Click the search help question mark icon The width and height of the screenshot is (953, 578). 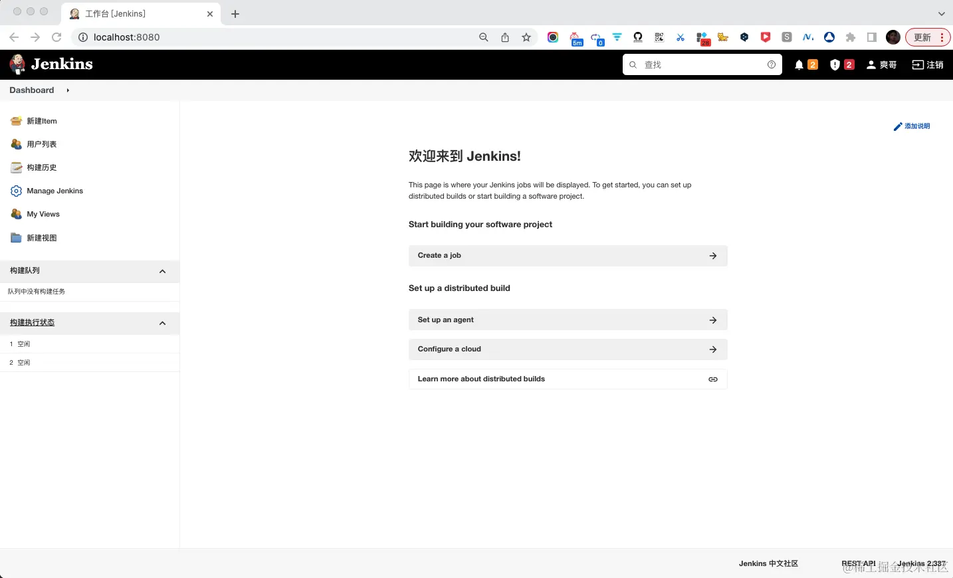[772, 64]
